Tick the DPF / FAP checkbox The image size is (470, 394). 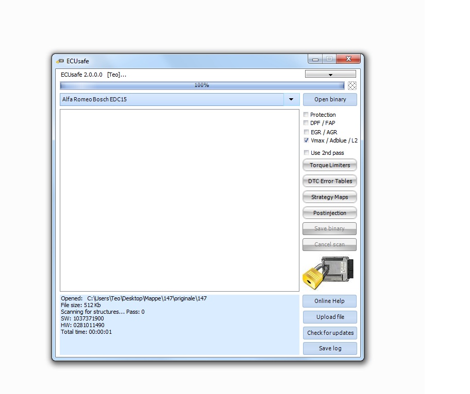(306, 122)
